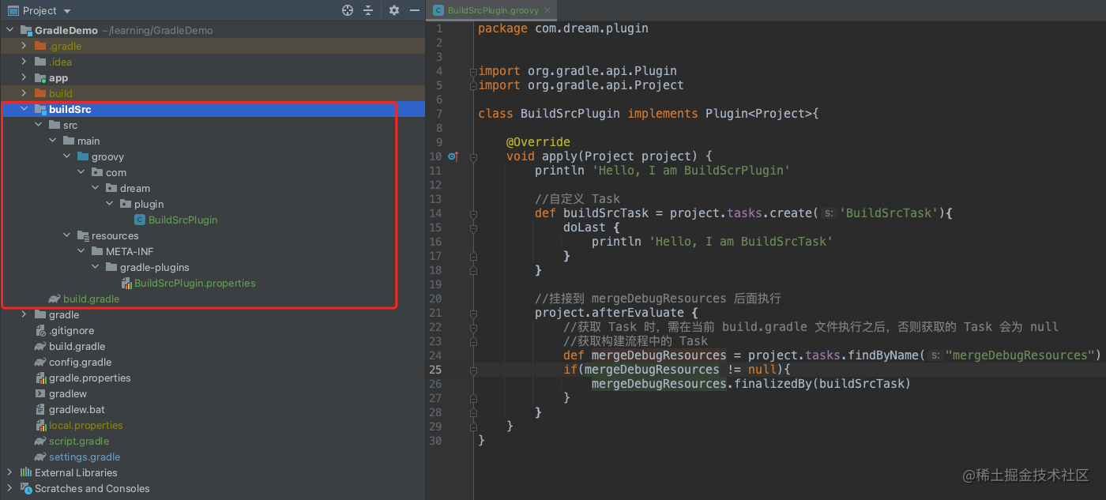Select the root build.gradle file
The width and height of the screenshot is (1106, 500).
[x=77, y=346]
